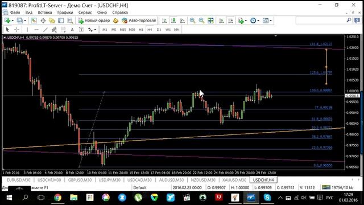Zoom out of the chart

tap(201, 20)
